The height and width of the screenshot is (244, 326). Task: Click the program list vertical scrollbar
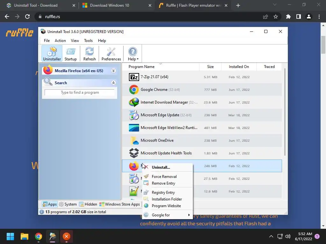click(x=285, y=112)
